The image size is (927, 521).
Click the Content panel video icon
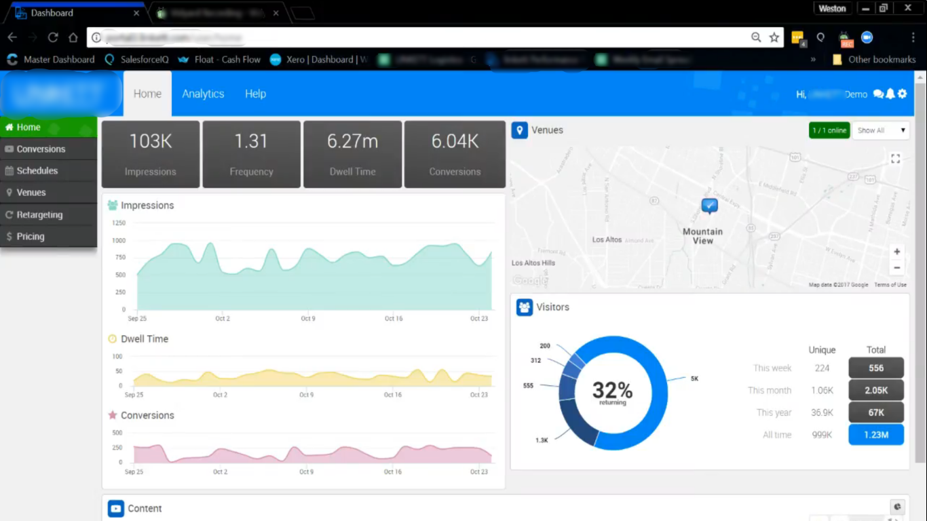point(115,508)
